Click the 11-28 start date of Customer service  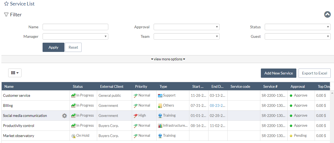point(199,96)
